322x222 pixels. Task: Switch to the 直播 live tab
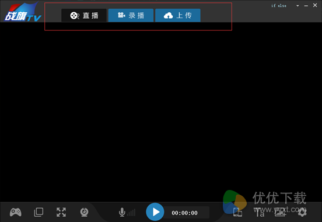pos(84,15)
